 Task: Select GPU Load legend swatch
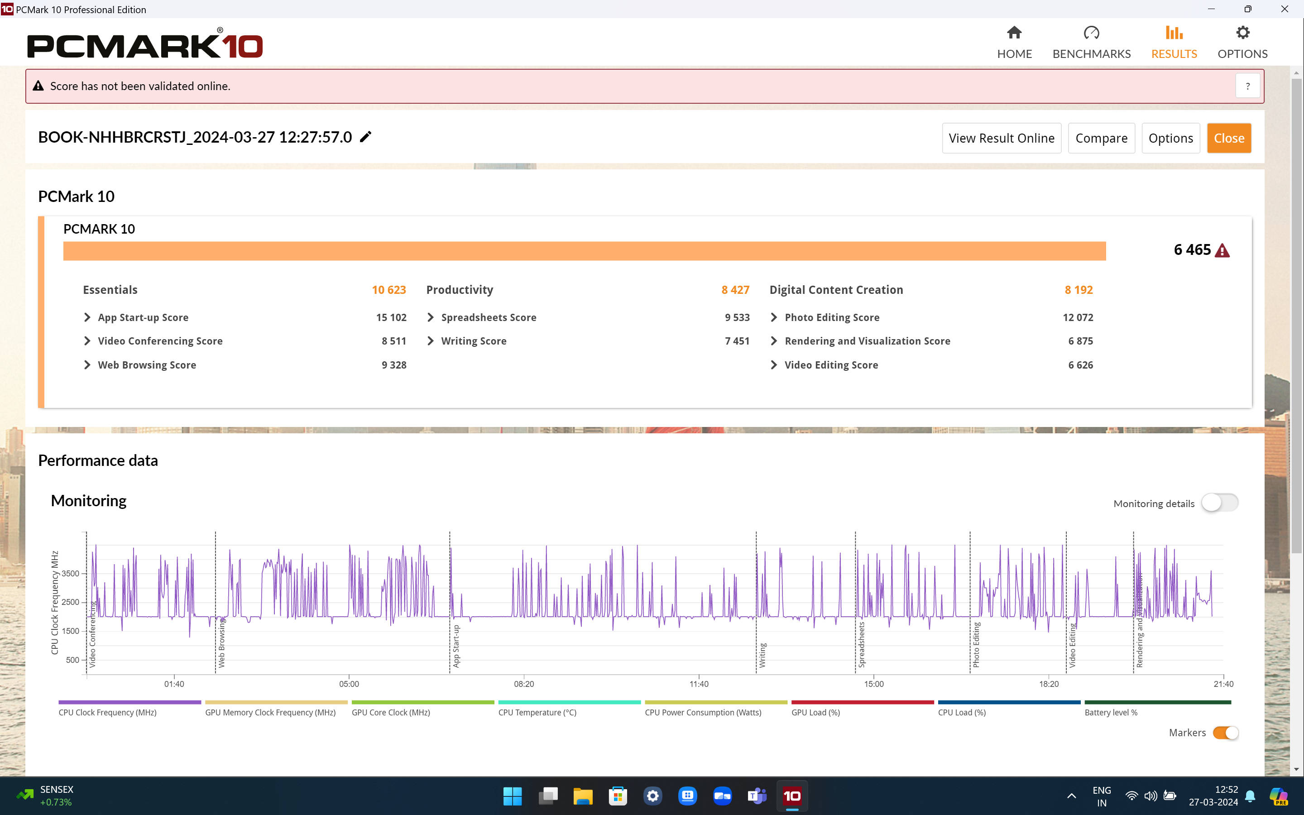862,702
